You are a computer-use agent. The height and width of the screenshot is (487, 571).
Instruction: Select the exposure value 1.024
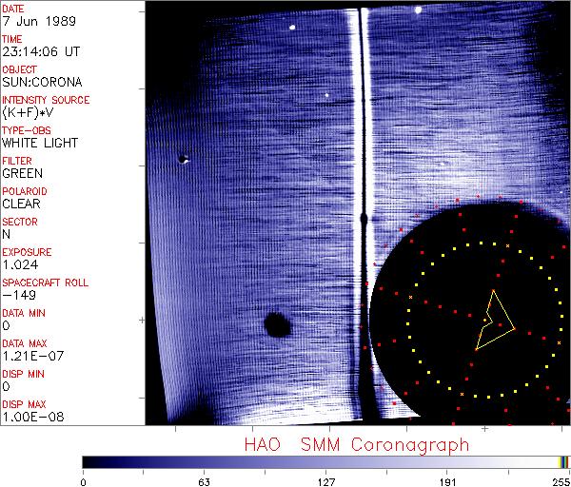(x=19, y=264)
